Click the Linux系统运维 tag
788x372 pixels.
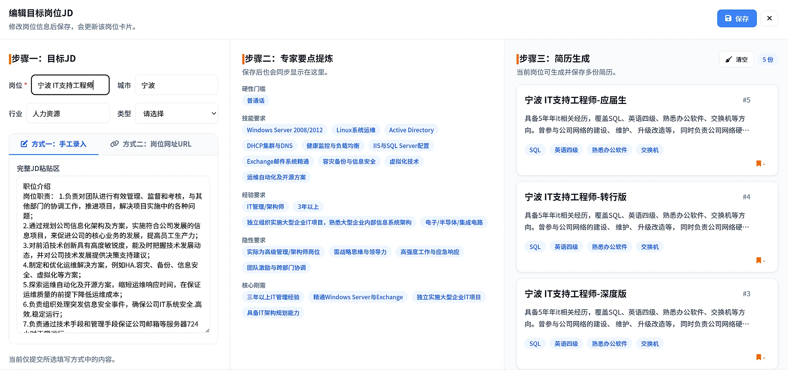pyautogui.click(x=356, y=130)
